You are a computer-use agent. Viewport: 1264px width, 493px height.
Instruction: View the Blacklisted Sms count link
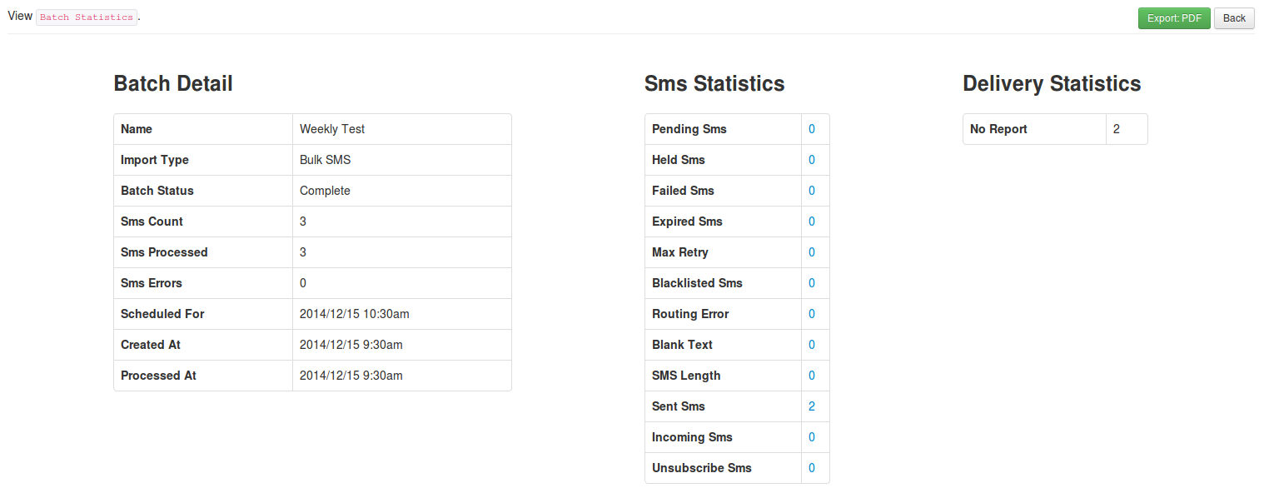click(x=812, y=283)
